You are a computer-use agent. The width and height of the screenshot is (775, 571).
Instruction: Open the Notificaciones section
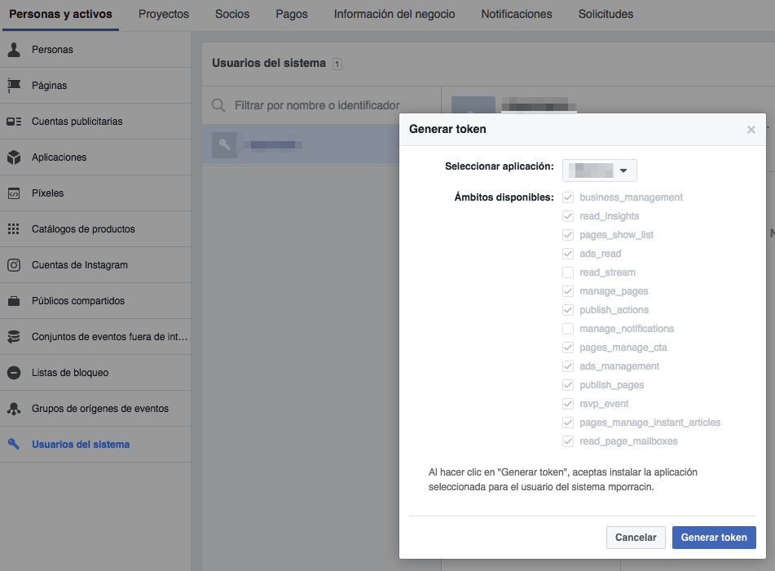tap(516, 14)
